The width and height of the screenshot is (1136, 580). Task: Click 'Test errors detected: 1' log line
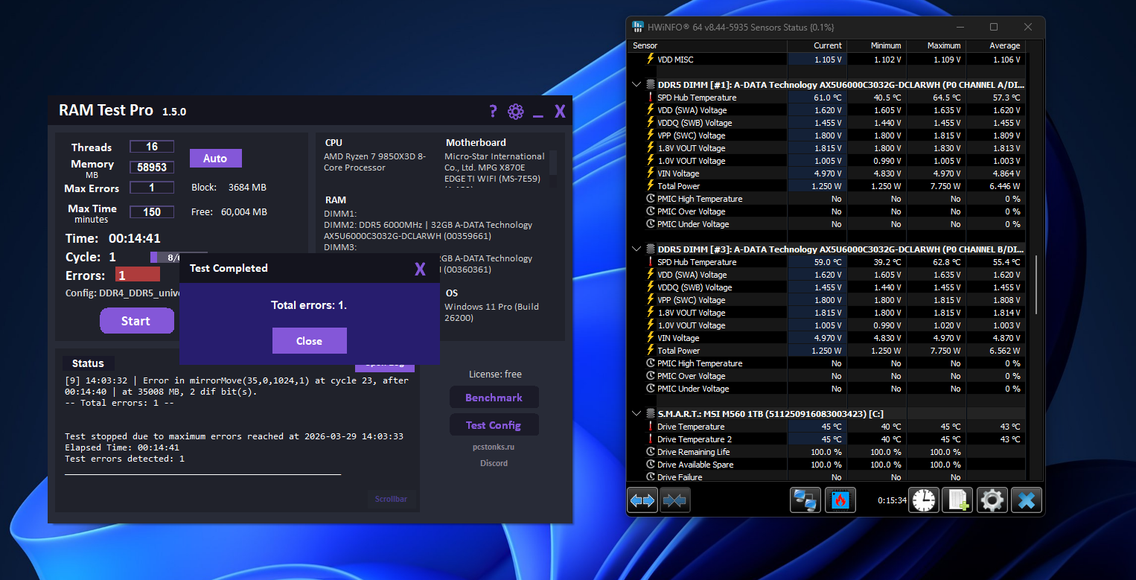point(124,459)
